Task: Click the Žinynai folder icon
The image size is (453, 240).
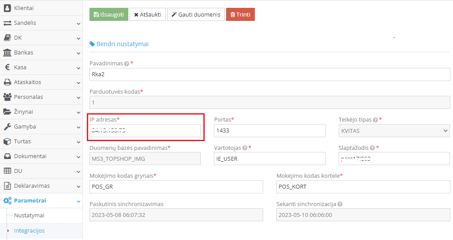Action: coord(7,112)
